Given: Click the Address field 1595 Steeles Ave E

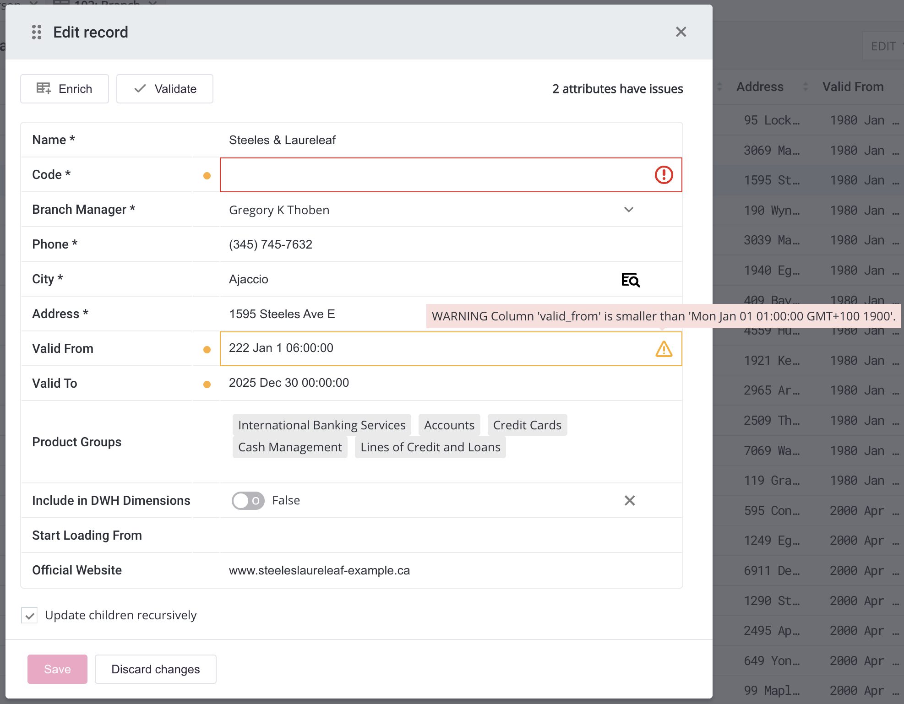Looking at the screenshot, I should coord(282,314).
